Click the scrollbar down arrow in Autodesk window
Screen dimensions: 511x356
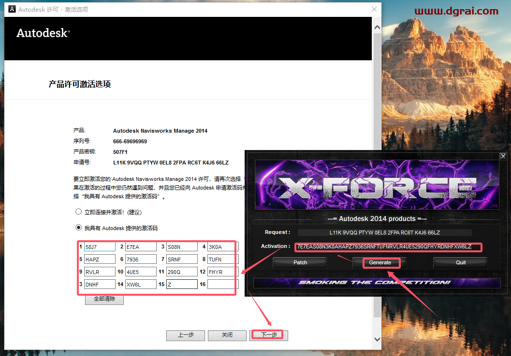[377, 339]
